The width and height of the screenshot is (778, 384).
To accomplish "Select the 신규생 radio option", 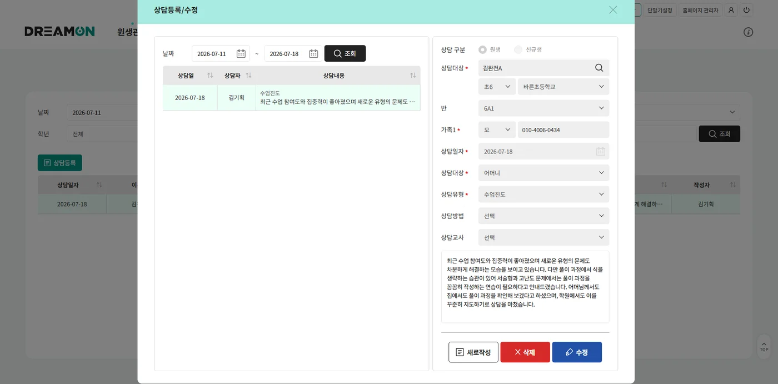I will (x=518, y=49).
